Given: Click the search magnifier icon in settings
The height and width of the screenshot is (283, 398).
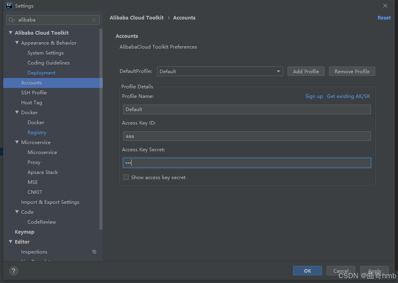Looking at the screenshot, I should click(12, 20).
